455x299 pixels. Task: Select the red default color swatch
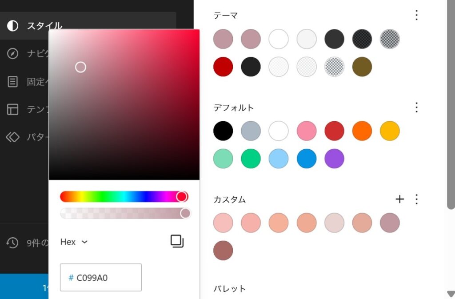[334, 131]
